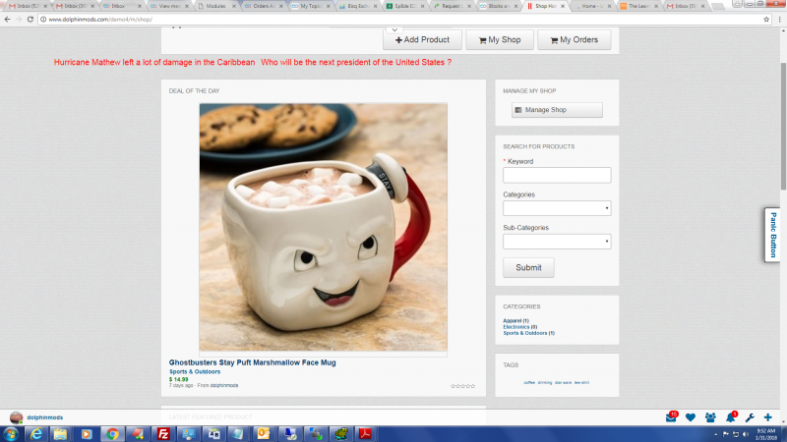
Task: Open My Shop
Action: [500, 39]
